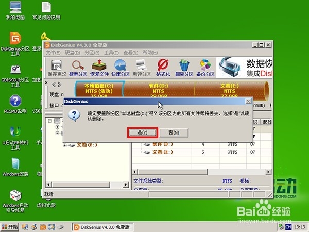Select DiskGenius分区工具 desktop icon

[x=15, y=44]
